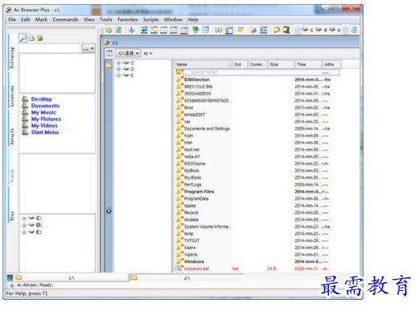Open the C:\ drive selector dropdown
418x311 pixels.
click(128, 54)
